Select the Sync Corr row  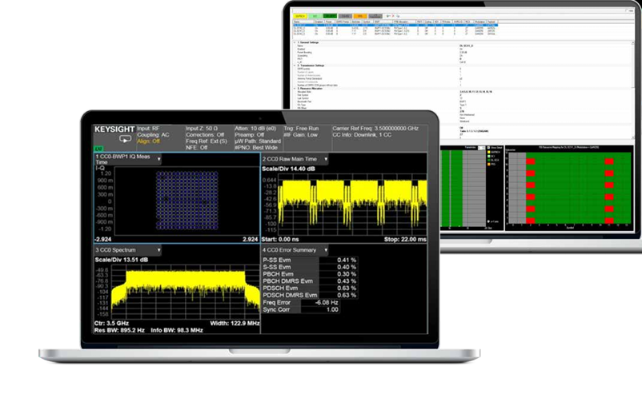pos(301,310)
